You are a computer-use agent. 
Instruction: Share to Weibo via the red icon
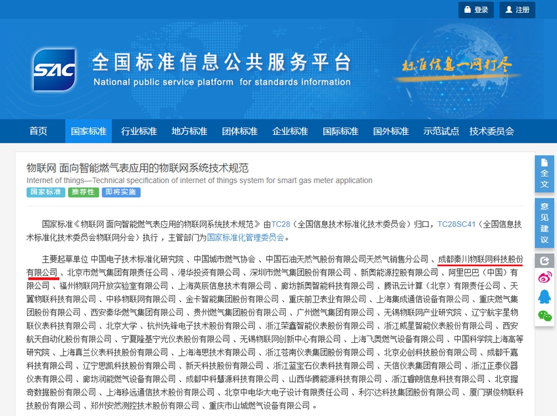click(x=544, y=278)
